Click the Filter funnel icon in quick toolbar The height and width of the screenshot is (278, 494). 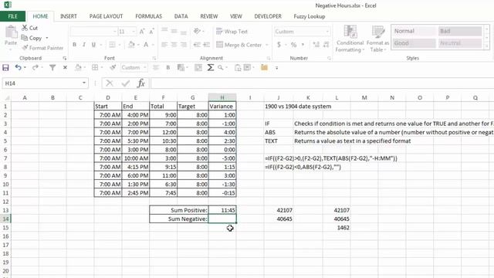point(52,67)
